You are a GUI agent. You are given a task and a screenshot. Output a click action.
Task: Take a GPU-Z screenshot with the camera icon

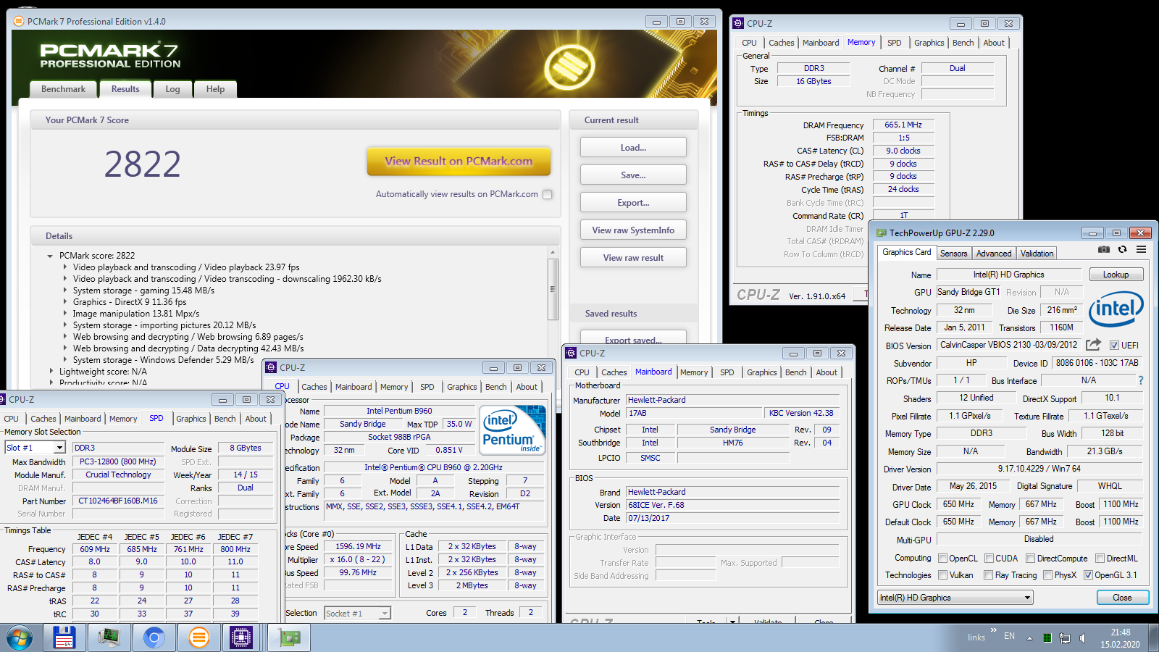pos(1103,250)
